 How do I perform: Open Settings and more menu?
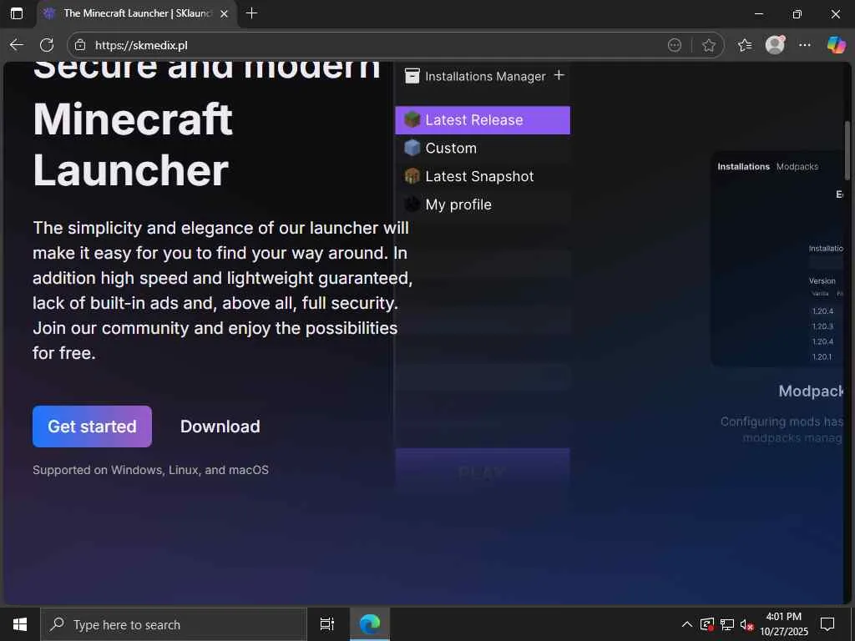pyautogui.click(x=805, y=45)
